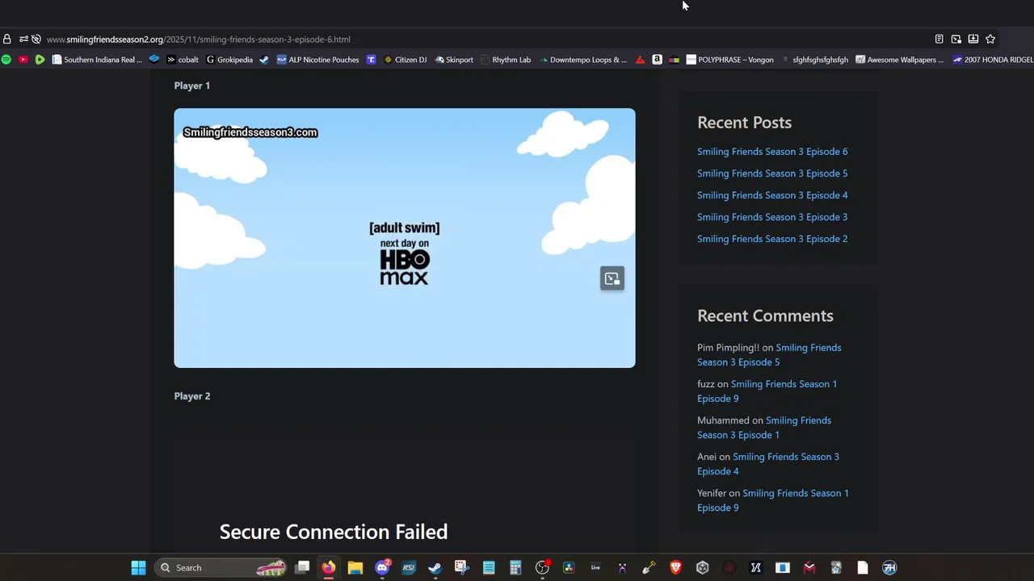
Task: Open Brave browser from the taskbar
Action: tap(675, 568)
